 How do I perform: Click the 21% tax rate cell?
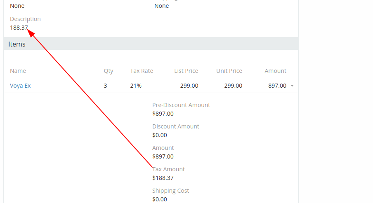[x=136, y=86]
